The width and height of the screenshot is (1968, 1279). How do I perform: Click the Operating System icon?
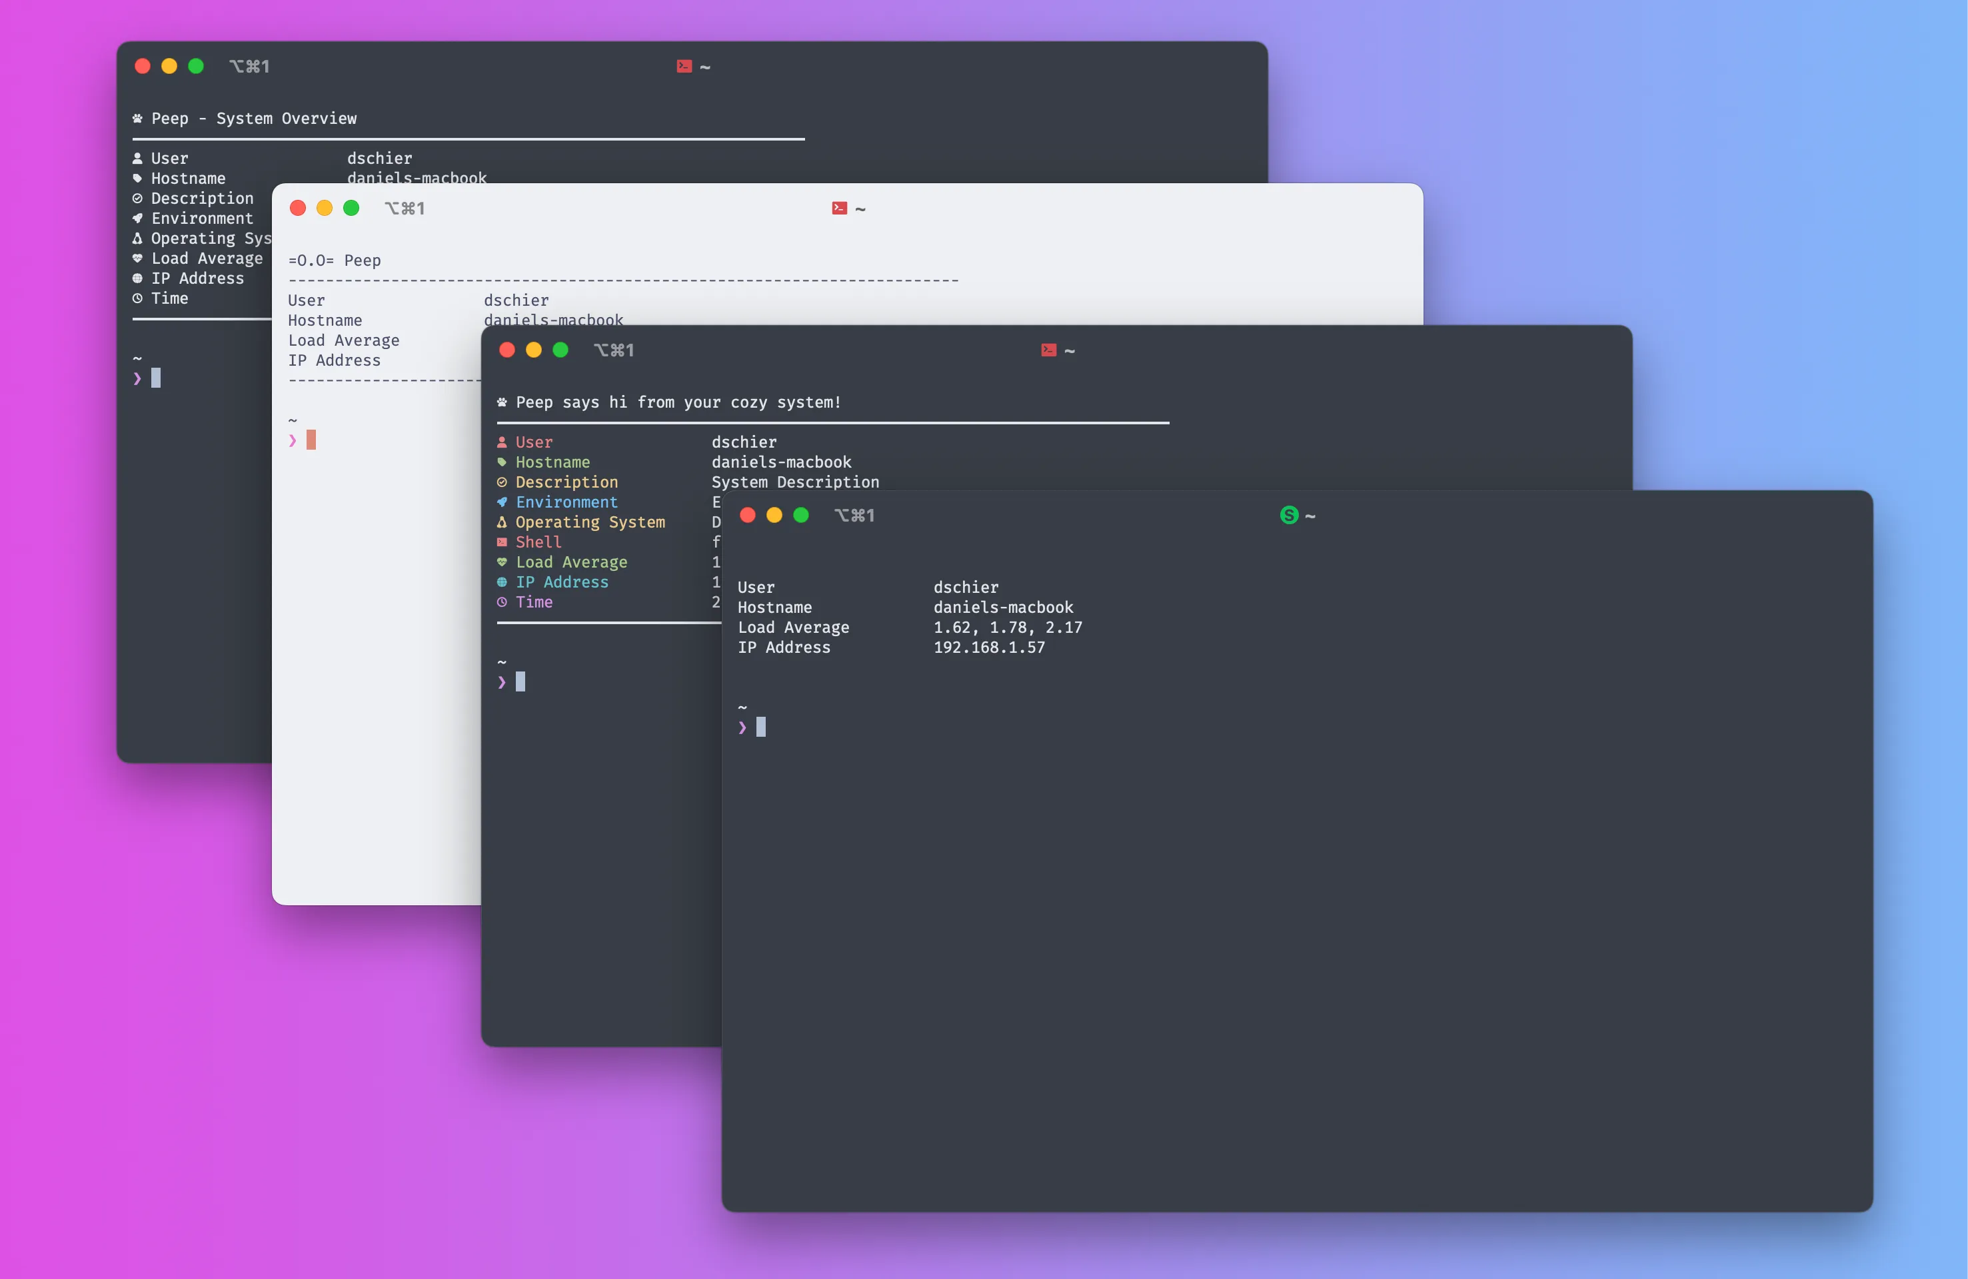(502, 522)
